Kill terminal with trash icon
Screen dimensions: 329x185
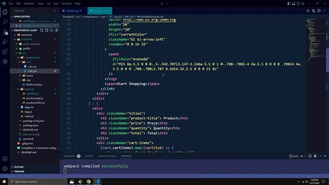(315, 156)
